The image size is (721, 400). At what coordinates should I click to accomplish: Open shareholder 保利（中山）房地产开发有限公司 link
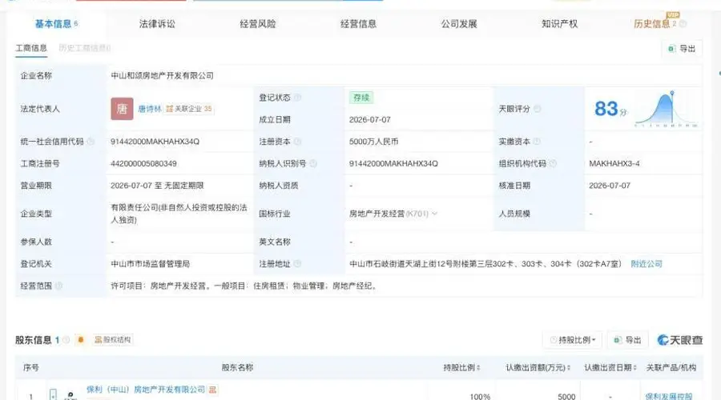[146, 390]
